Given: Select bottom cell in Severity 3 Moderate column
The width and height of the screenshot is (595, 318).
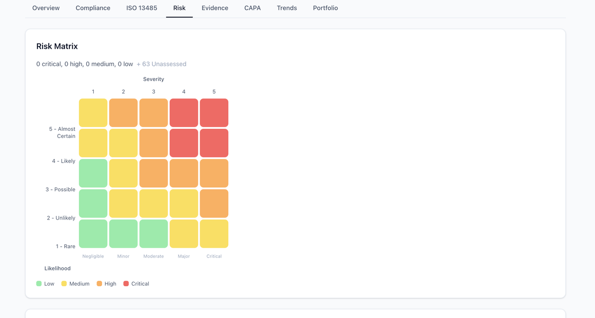Looking at the screenshot, I should click(153, 234).
